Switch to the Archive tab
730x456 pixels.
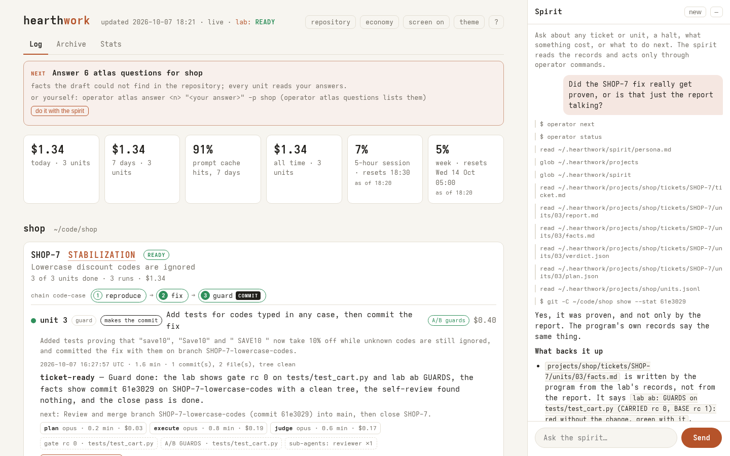click(x=71, y=44)
